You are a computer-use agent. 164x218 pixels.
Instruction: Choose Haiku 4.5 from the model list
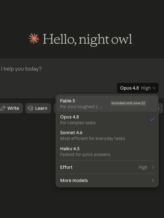pyautogui.click(x=107, y=152)
